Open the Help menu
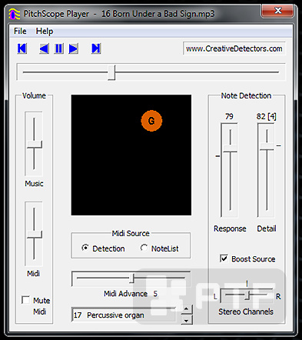 coord(45,32)
